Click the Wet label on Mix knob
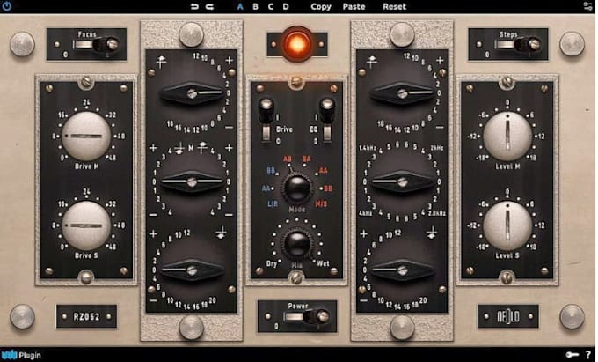Viewport: 598px width, 362px height. click(x=323, y=263)
